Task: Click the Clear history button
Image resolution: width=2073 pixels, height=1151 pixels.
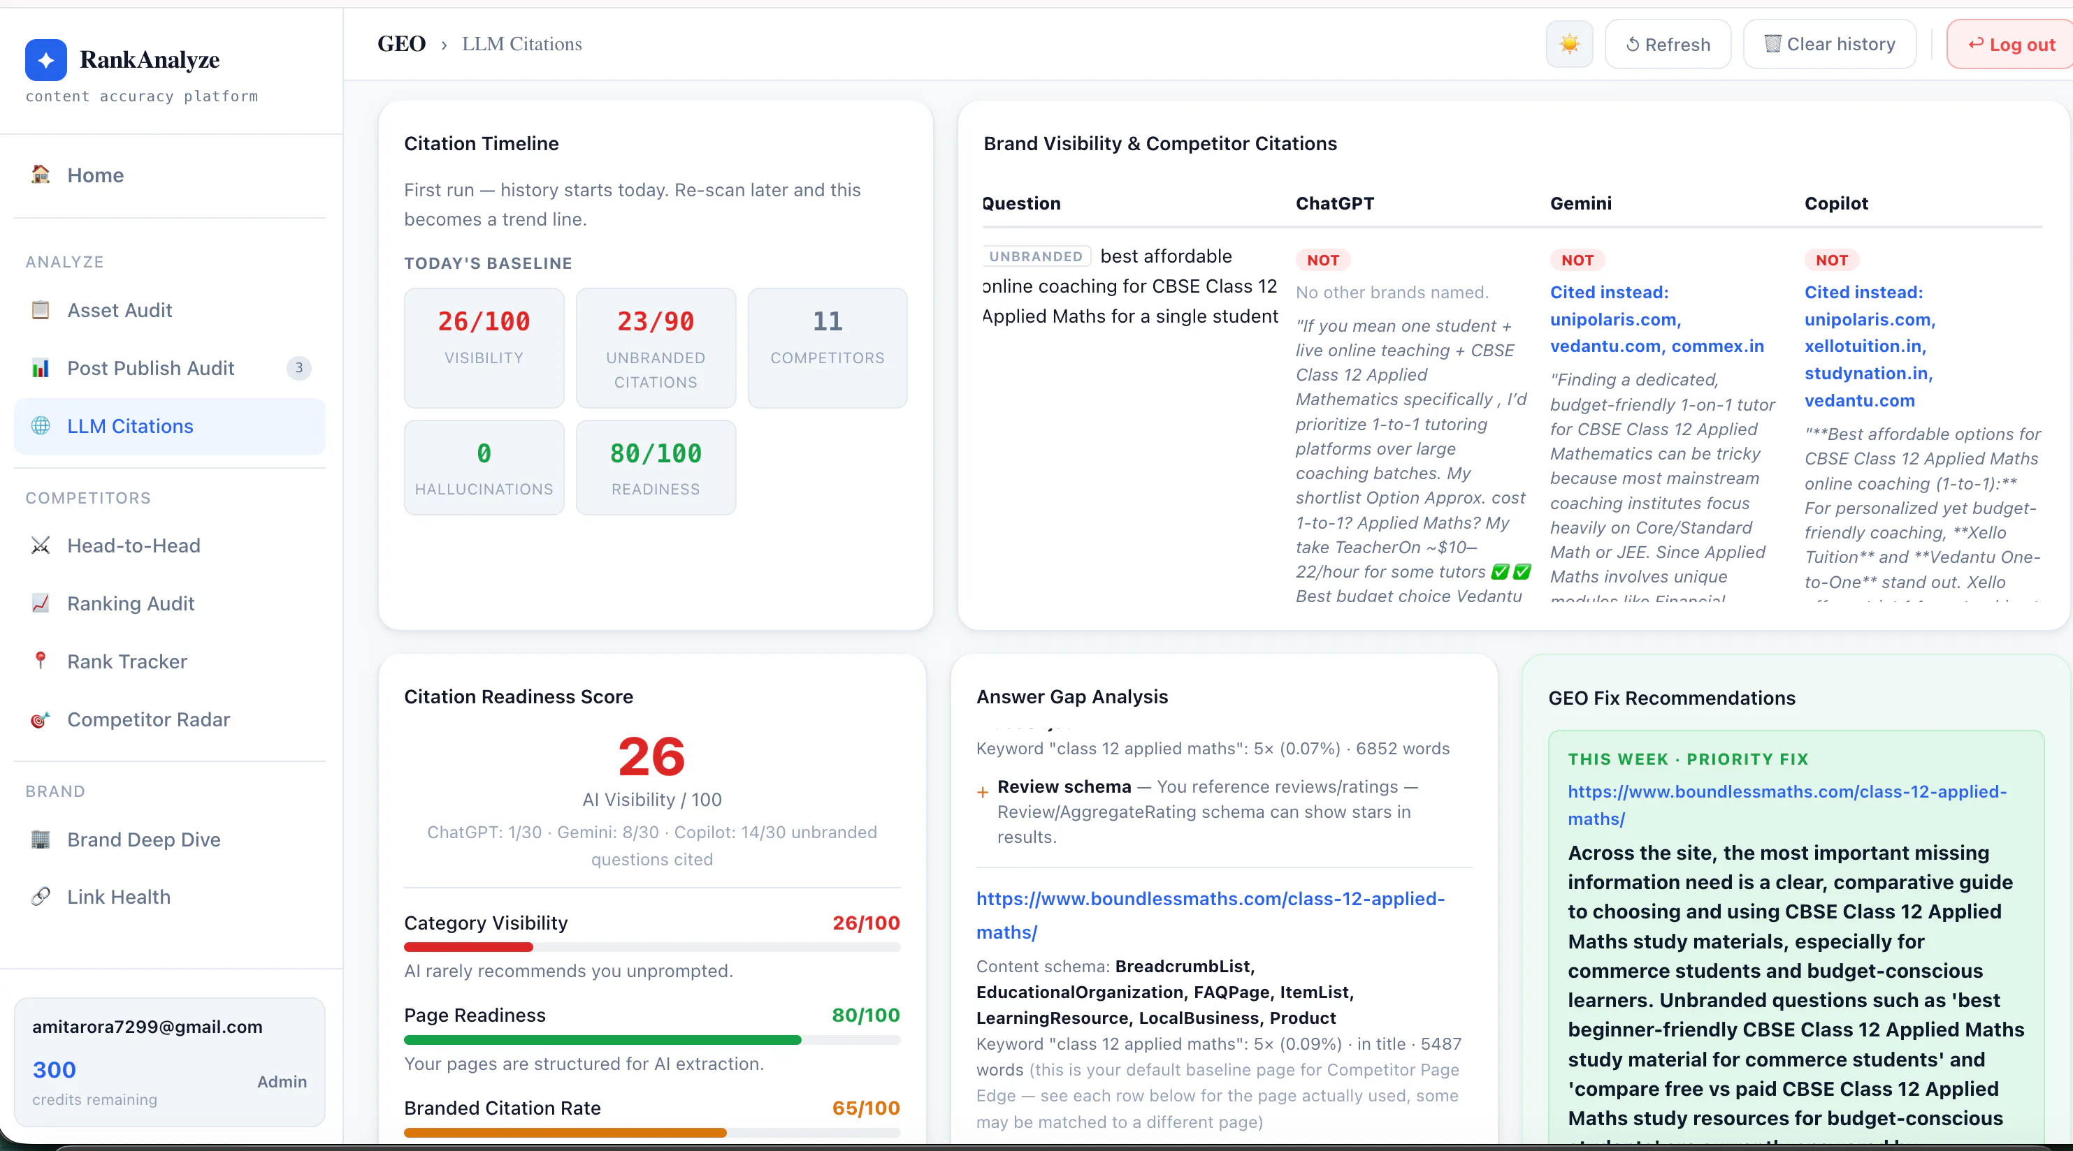Action: [1829, 44]
